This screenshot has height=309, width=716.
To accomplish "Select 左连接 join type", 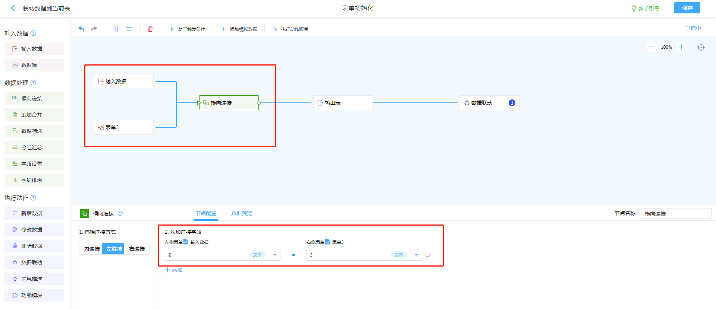I will click(x=114, y=249).
